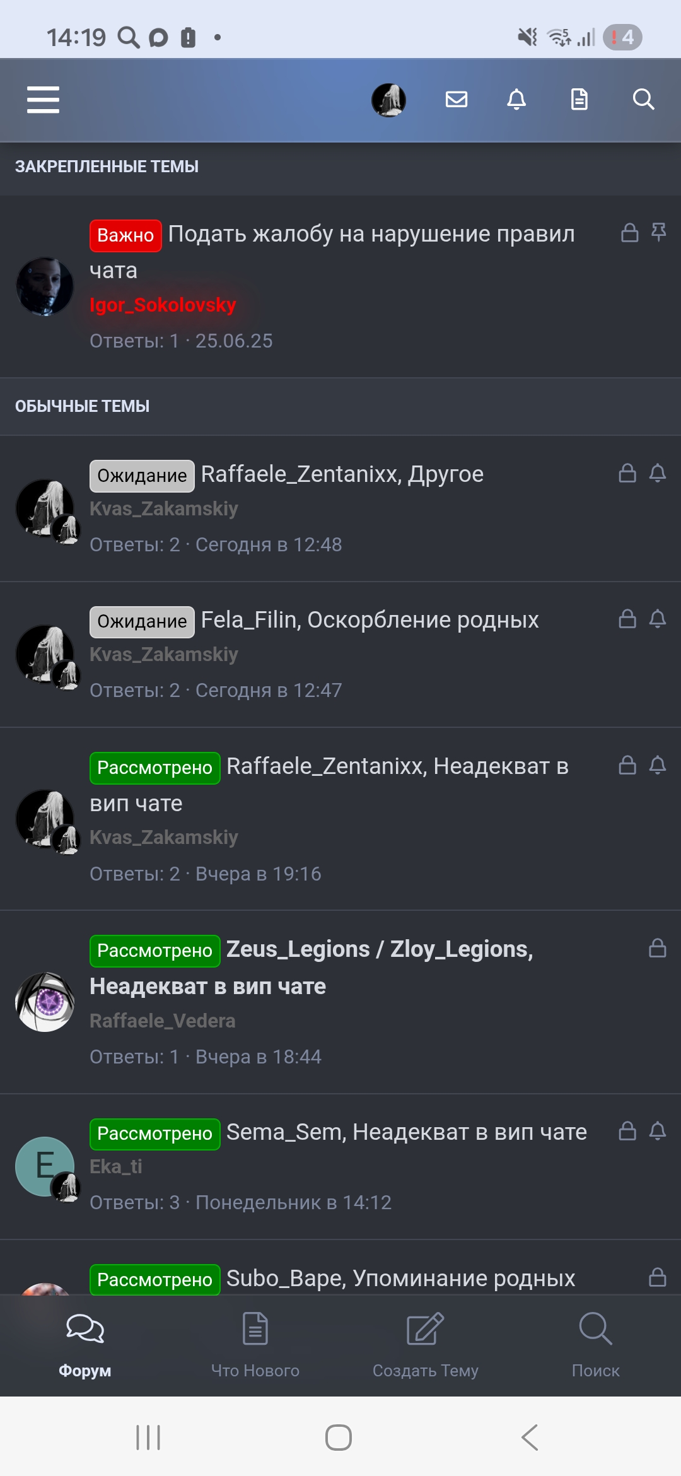Click the Ожидание prefix on Fela_Filin thread

tap(142, 621)
